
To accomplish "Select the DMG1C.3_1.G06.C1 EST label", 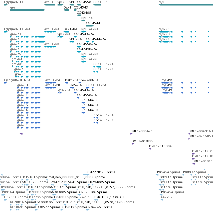I will pyautogui.click(x=109, y=197).
